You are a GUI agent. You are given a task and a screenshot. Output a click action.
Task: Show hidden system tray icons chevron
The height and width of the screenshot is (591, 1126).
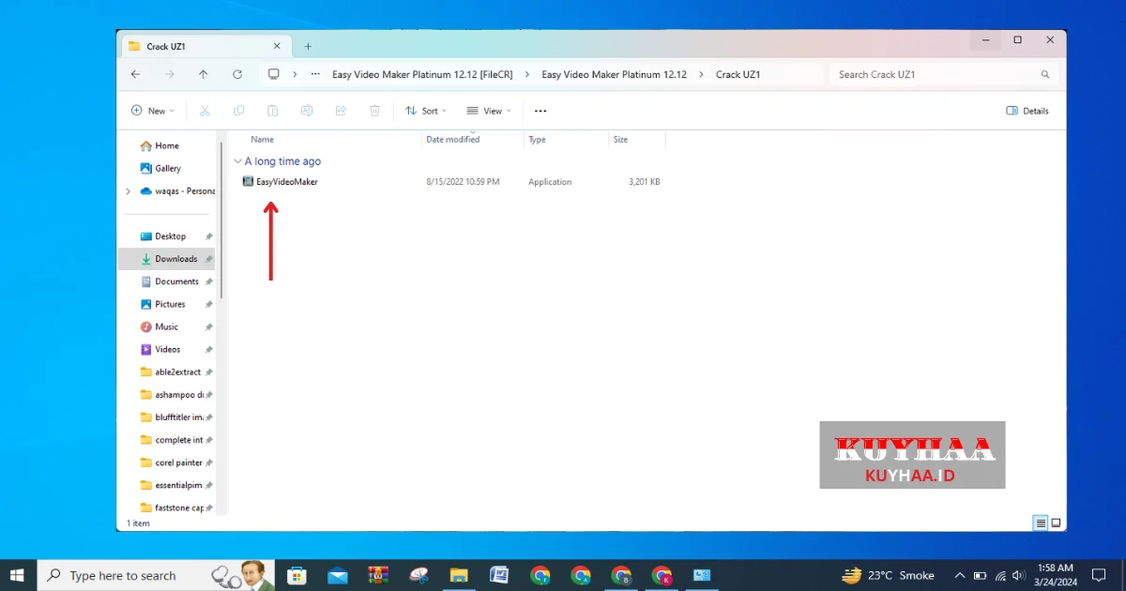(959, 575)
